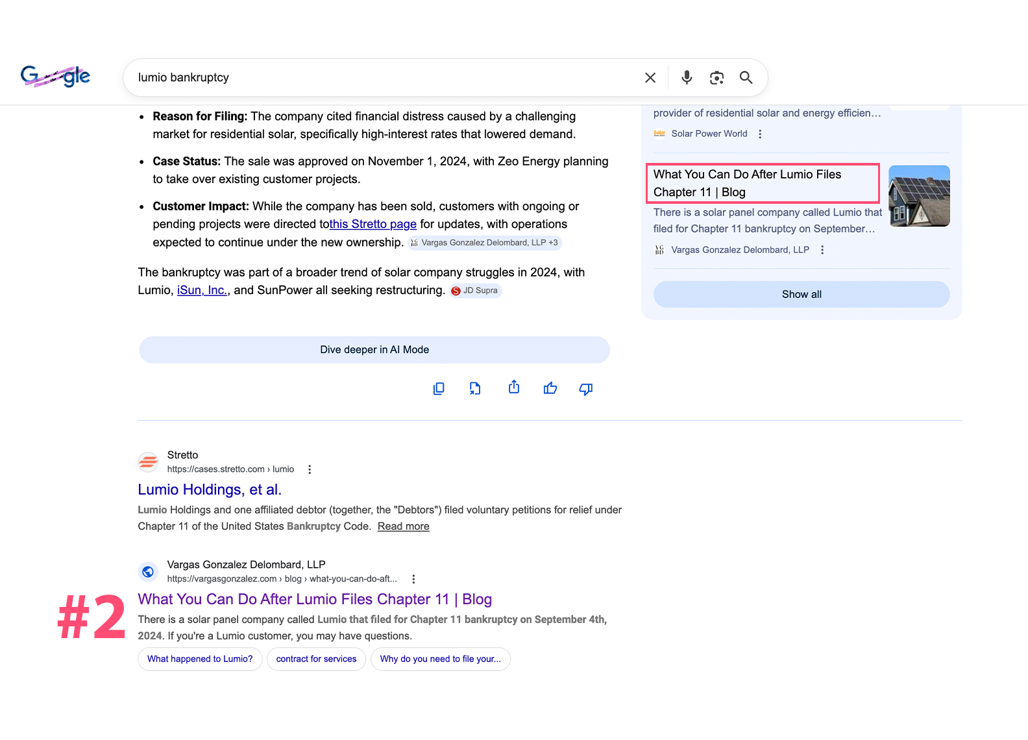Open options menu for Vargas Gonzalez result
This screenshot has width=1028, height=740.
[x=413, y=579]
